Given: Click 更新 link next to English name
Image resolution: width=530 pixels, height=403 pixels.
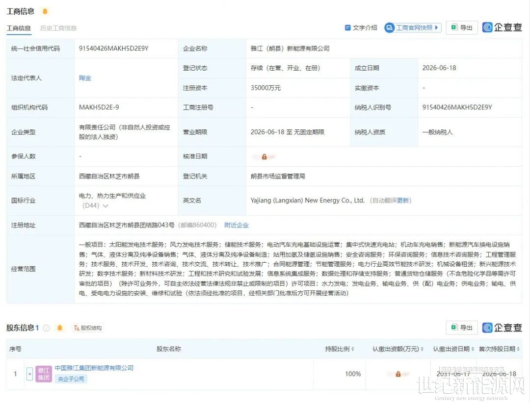Looking at the screenshot, I should click(403, 201).
